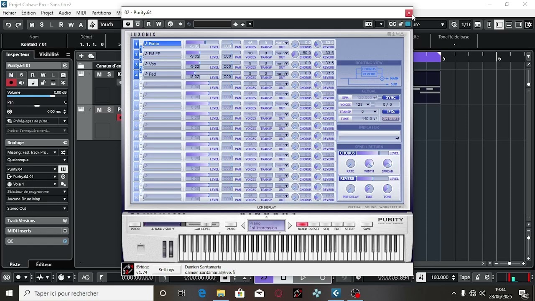Click the Add Track plus icon
Screen dimensions: 535x301
(81, 56)
